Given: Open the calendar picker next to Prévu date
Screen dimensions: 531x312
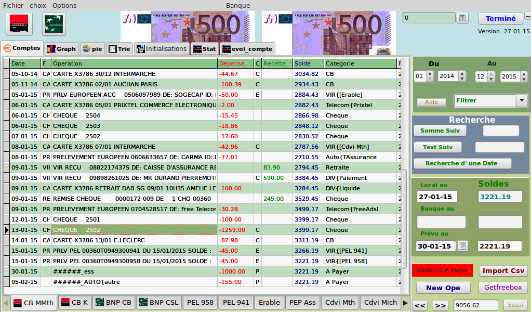Looking at the screenshot, I should click(462, 246).
